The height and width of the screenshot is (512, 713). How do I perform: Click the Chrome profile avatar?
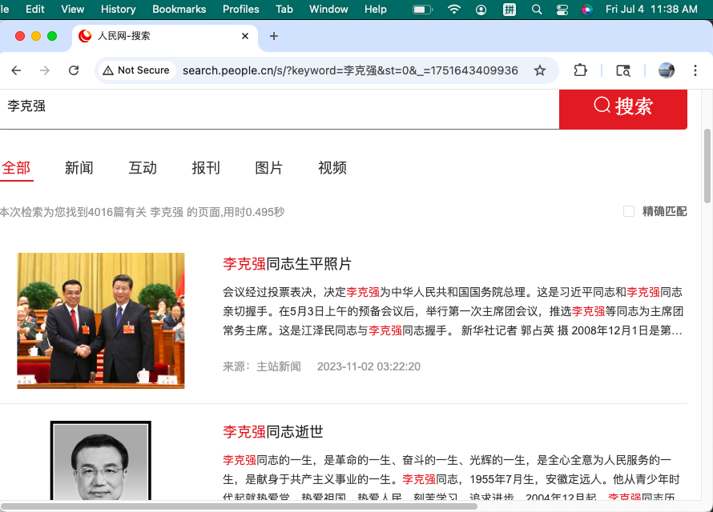point(667,70)
